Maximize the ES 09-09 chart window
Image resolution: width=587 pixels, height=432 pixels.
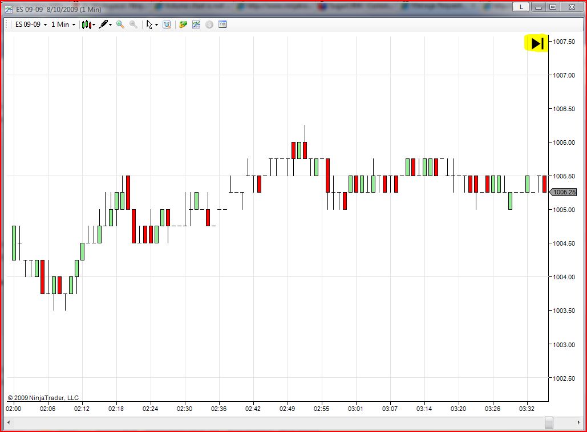(x=553, y=7)
